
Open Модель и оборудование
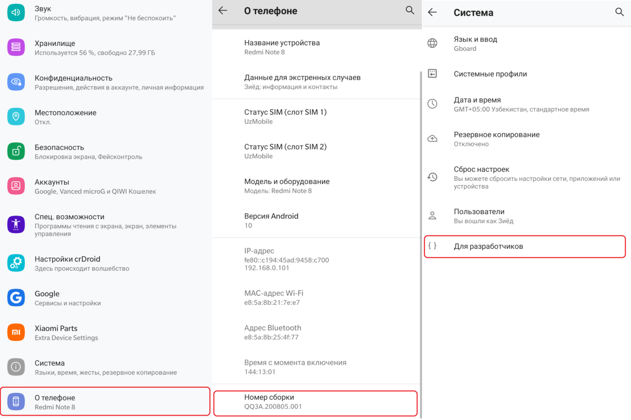point(315,186)
